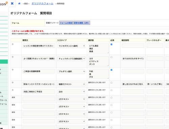Uncheck 必須 for レッスンの満足度 question
Viewport: 169px width, 129px height.
(x=112, y=44)
